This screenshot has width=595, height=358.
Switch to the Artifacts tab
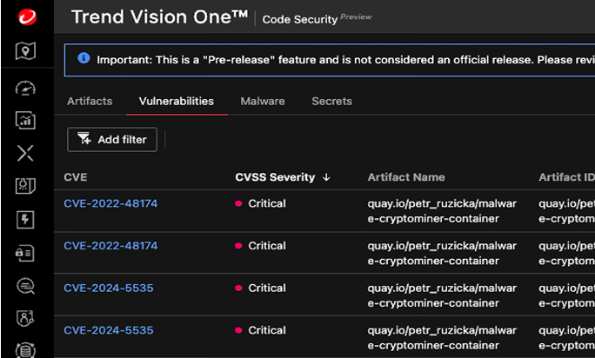click(x=90, y=101)
